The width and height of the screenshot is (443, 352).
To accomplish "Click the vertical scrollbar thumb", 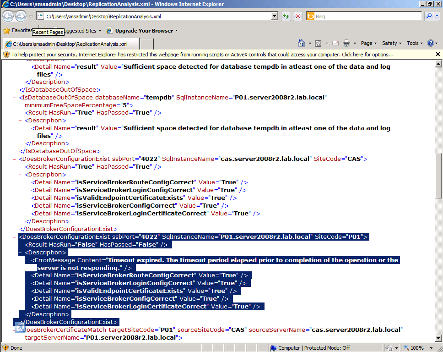I will (x=438, y=176).
